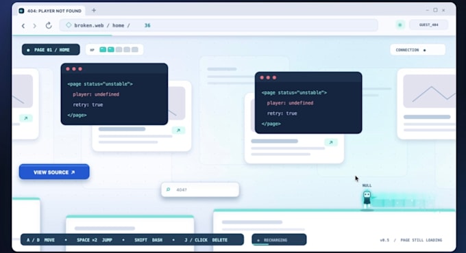Image resolution: width=466 pixels, height=253 pixels.
Task: Click 'player: undefined' in left code window
Action: point(96,94)
